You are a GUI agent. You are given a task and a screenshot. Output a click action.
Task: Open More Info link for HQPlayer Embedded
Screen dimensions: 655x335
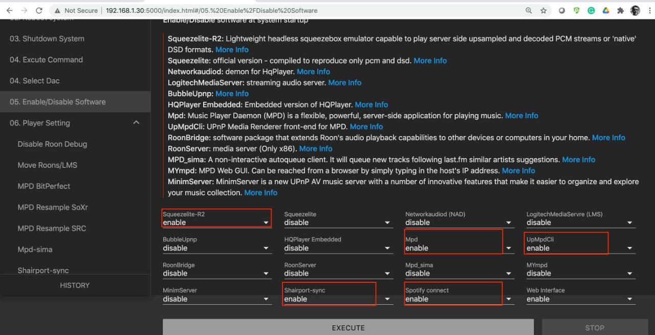[x=371, y=104]
